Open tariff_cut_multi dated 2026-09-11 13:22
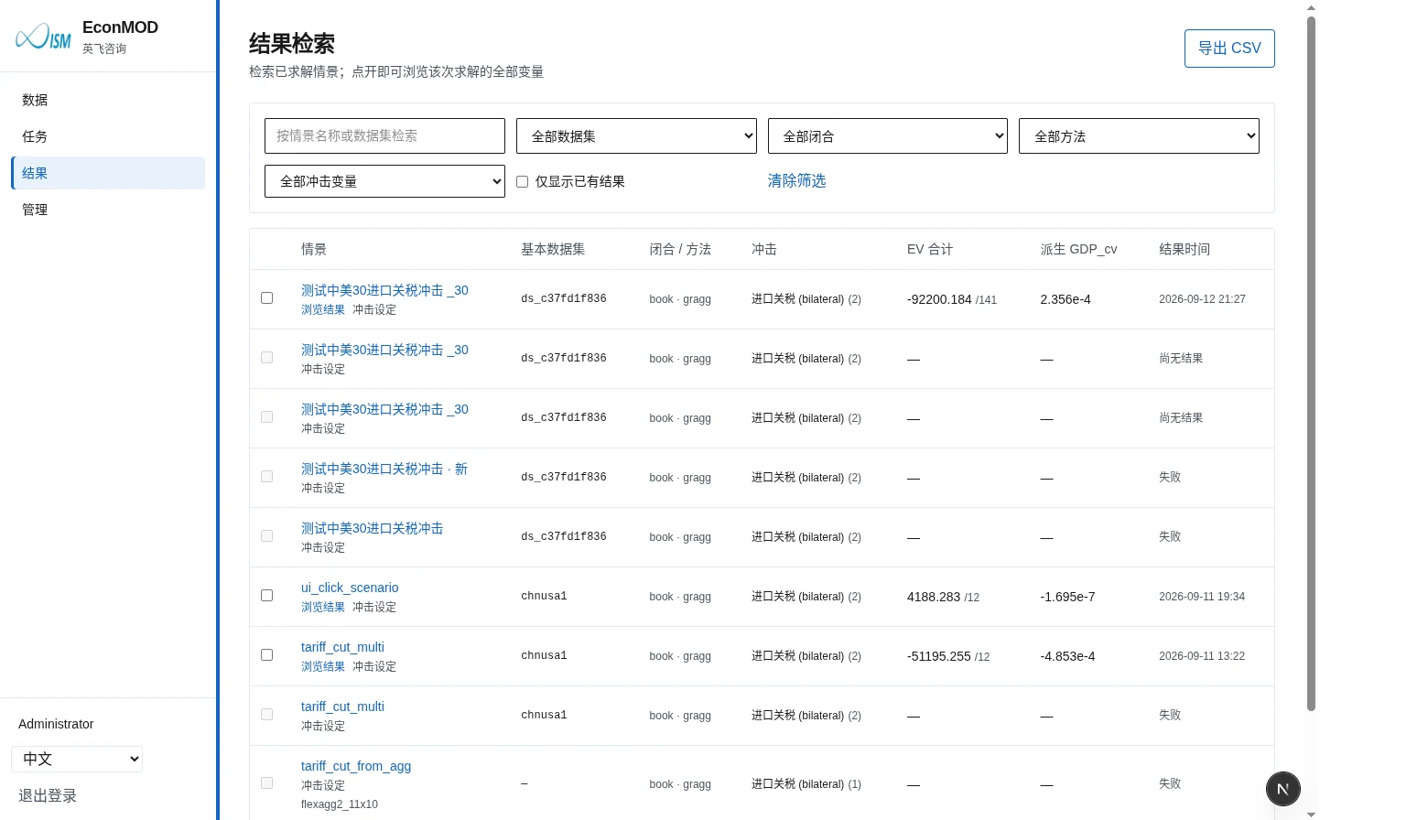1428x820 pixels. [x=342, y=647]
